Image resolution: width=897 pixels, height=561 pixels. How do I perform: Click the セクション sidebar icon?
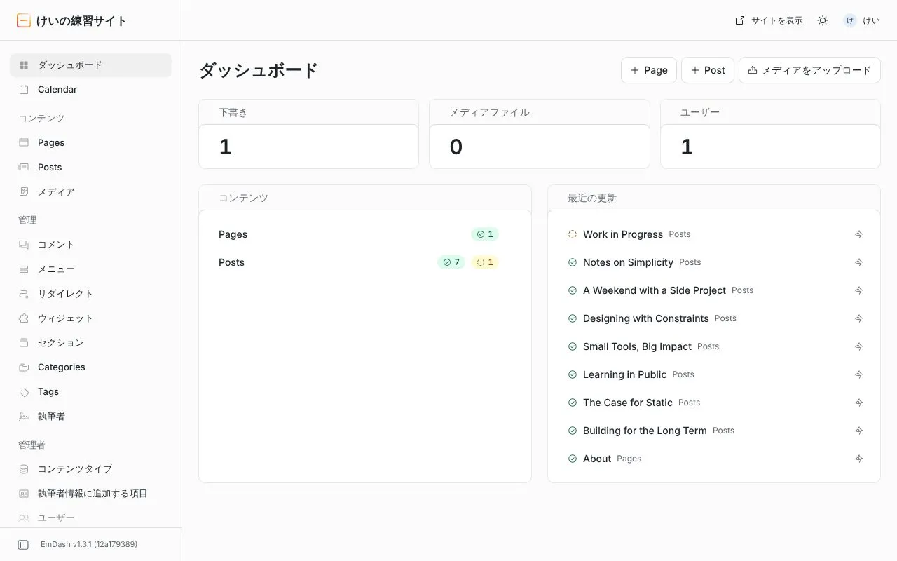[x=24, y=343]
